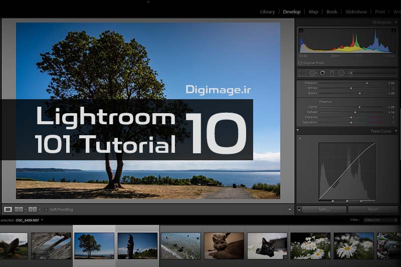Click the tone curve line in graph
Image resolution: width=401 pixels, height=267 pixels.
pos(347,171)
